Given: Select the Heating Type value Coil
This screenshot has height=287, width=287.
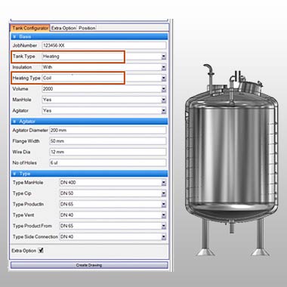Looking at the screenshot, I should 47,78.
